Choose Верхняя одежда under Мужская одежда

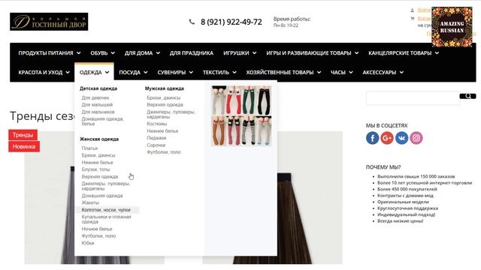[x=165, y=105]
